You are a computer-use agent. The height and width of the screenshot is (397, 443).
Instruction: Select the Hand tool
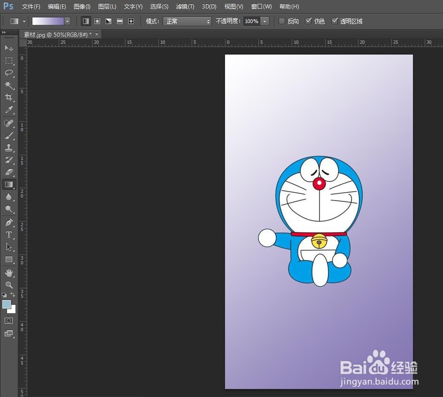pyautogui.click(x=9, y=273)
